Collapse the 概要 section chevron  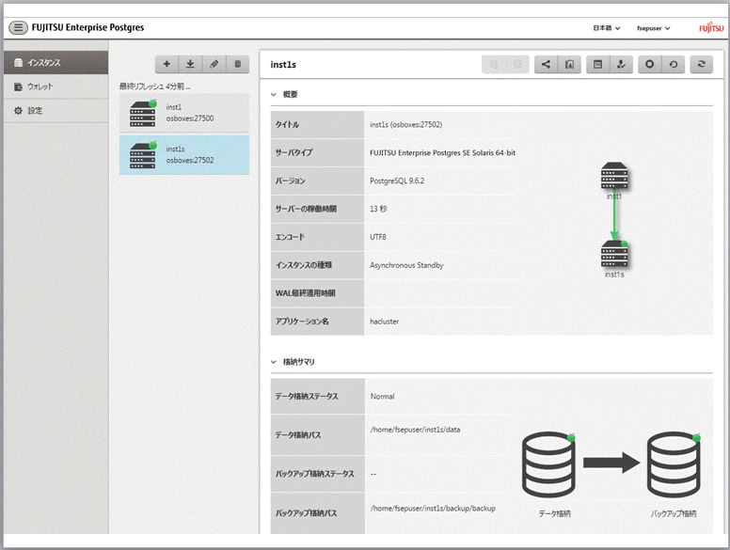coord(274,94)
